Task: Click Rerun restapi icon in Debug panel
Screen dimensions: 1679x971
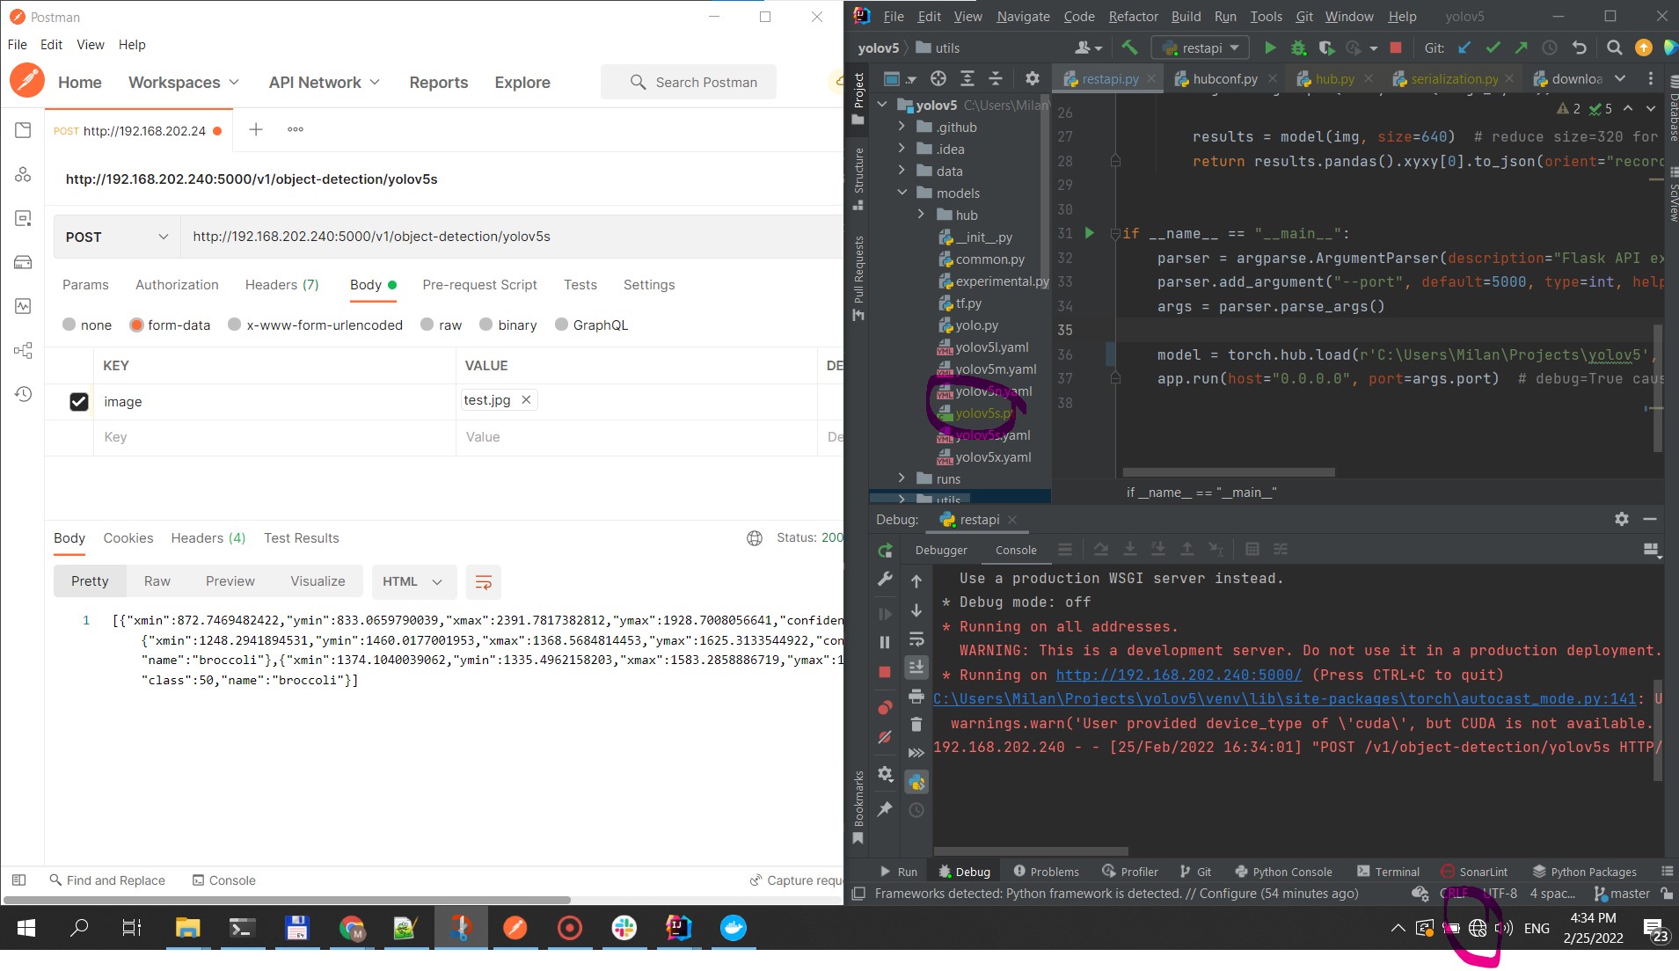Action: pos(885,551)
